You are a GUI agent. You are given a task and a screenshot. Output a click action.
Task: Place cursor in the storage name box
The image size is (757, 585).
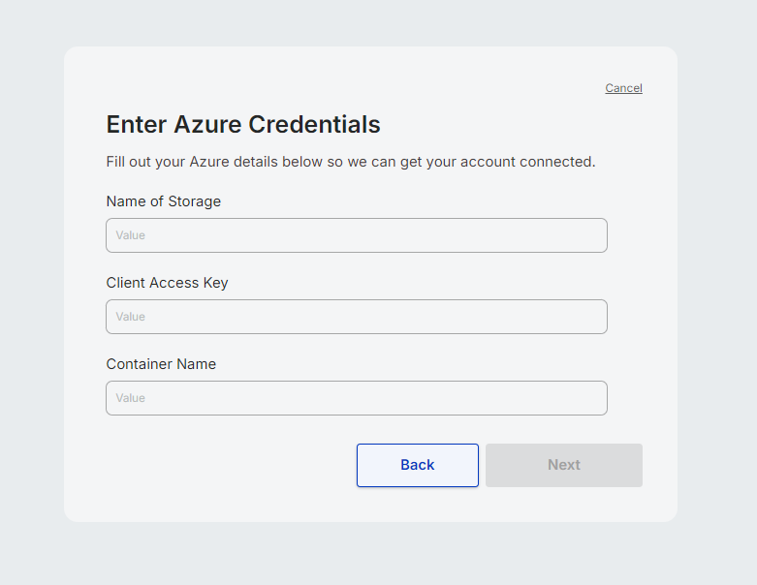click(356, 235)
